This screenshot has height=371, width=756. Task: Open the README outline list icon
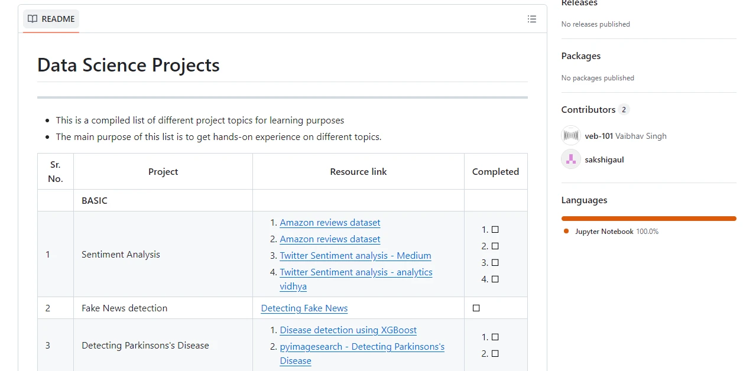[532, 19]
